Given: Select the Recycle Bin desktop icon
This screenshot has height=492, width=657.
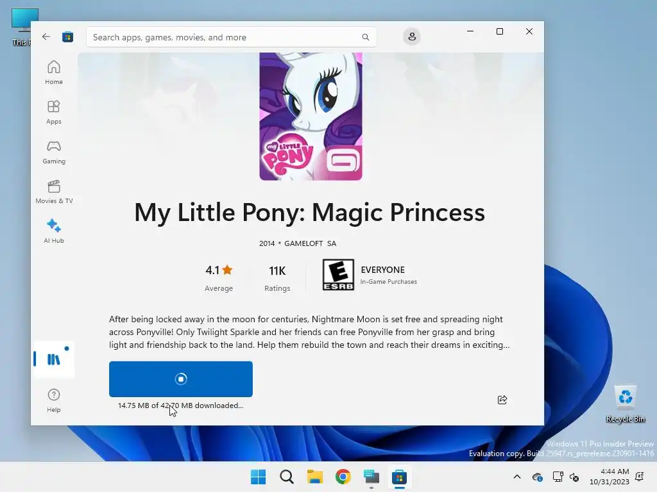Looking at the screenshot, I should coord(625,404).
